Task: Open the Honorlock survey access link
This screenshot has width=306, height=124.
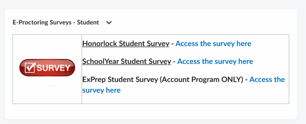Action: coord(213,44)
